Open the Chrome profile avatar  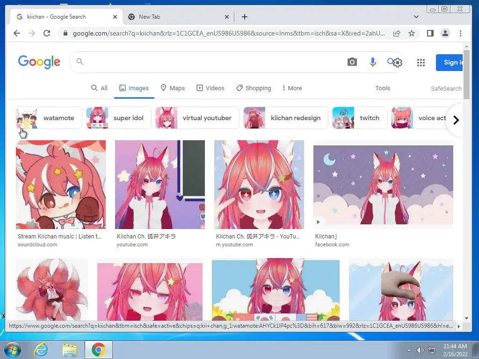click(445, 33)
